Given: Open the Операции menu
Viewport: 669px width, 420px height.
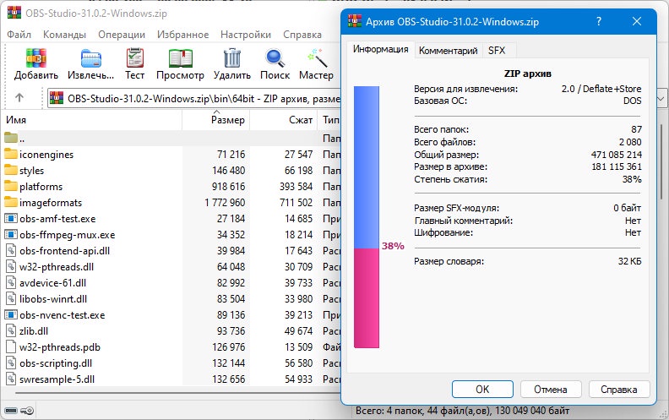Looking at the screenshot, I should coord(122,35).
